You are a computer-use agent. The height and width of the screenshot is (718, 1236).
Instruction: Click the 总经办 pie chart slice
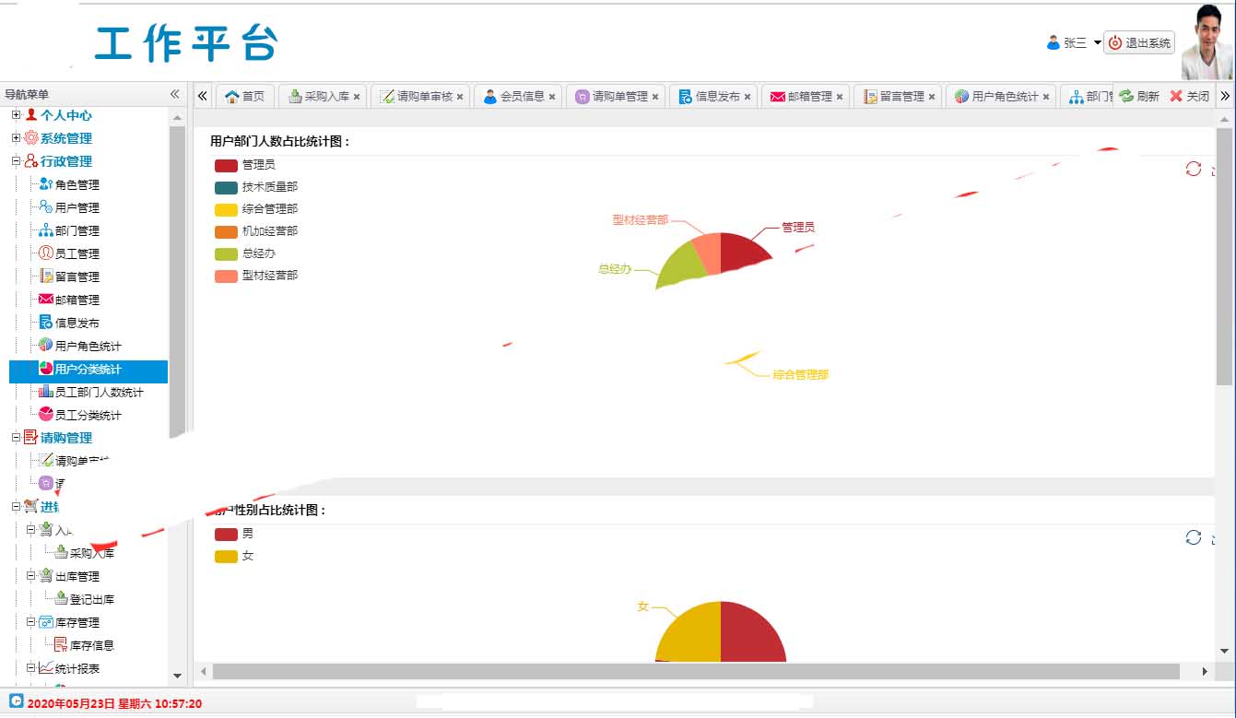point(680,265)
